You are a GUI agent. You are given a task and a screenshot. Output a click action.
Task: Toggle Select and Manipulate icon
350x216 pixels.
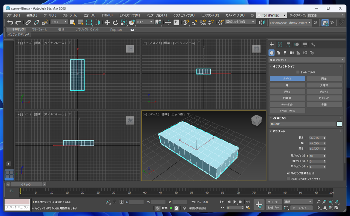pyautogui.click(x=168, y=22)
